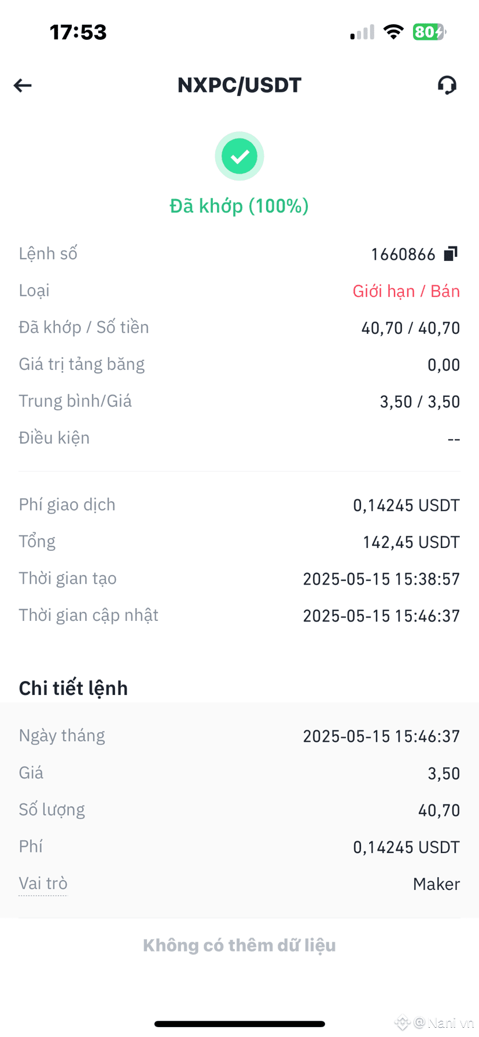The image size is (479, 1037).
Task: Tap the battery indicator showing 80
Action: pos(429,32)
